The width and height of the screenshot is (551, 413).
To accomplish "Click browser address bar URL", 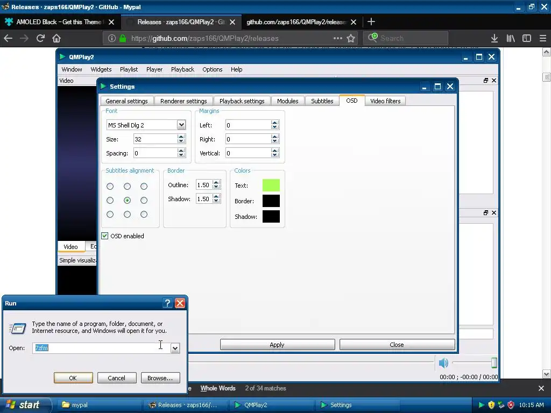I will click(205, 38).
